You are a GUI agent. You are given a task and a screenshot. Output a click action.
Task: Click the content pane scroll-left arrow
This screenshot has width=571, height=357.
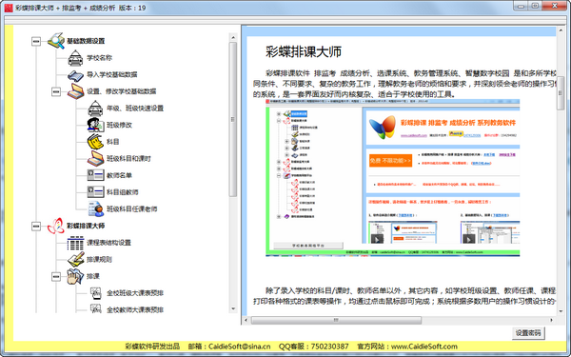246,320
